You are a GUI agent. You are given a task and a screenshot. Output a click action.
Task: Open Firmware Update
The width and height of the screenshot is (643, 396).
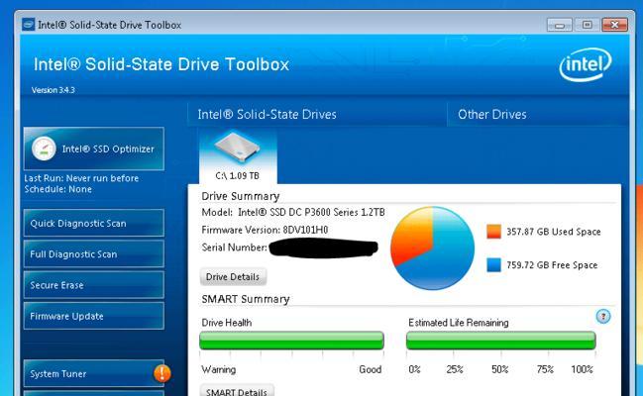[x=94, y=316]
